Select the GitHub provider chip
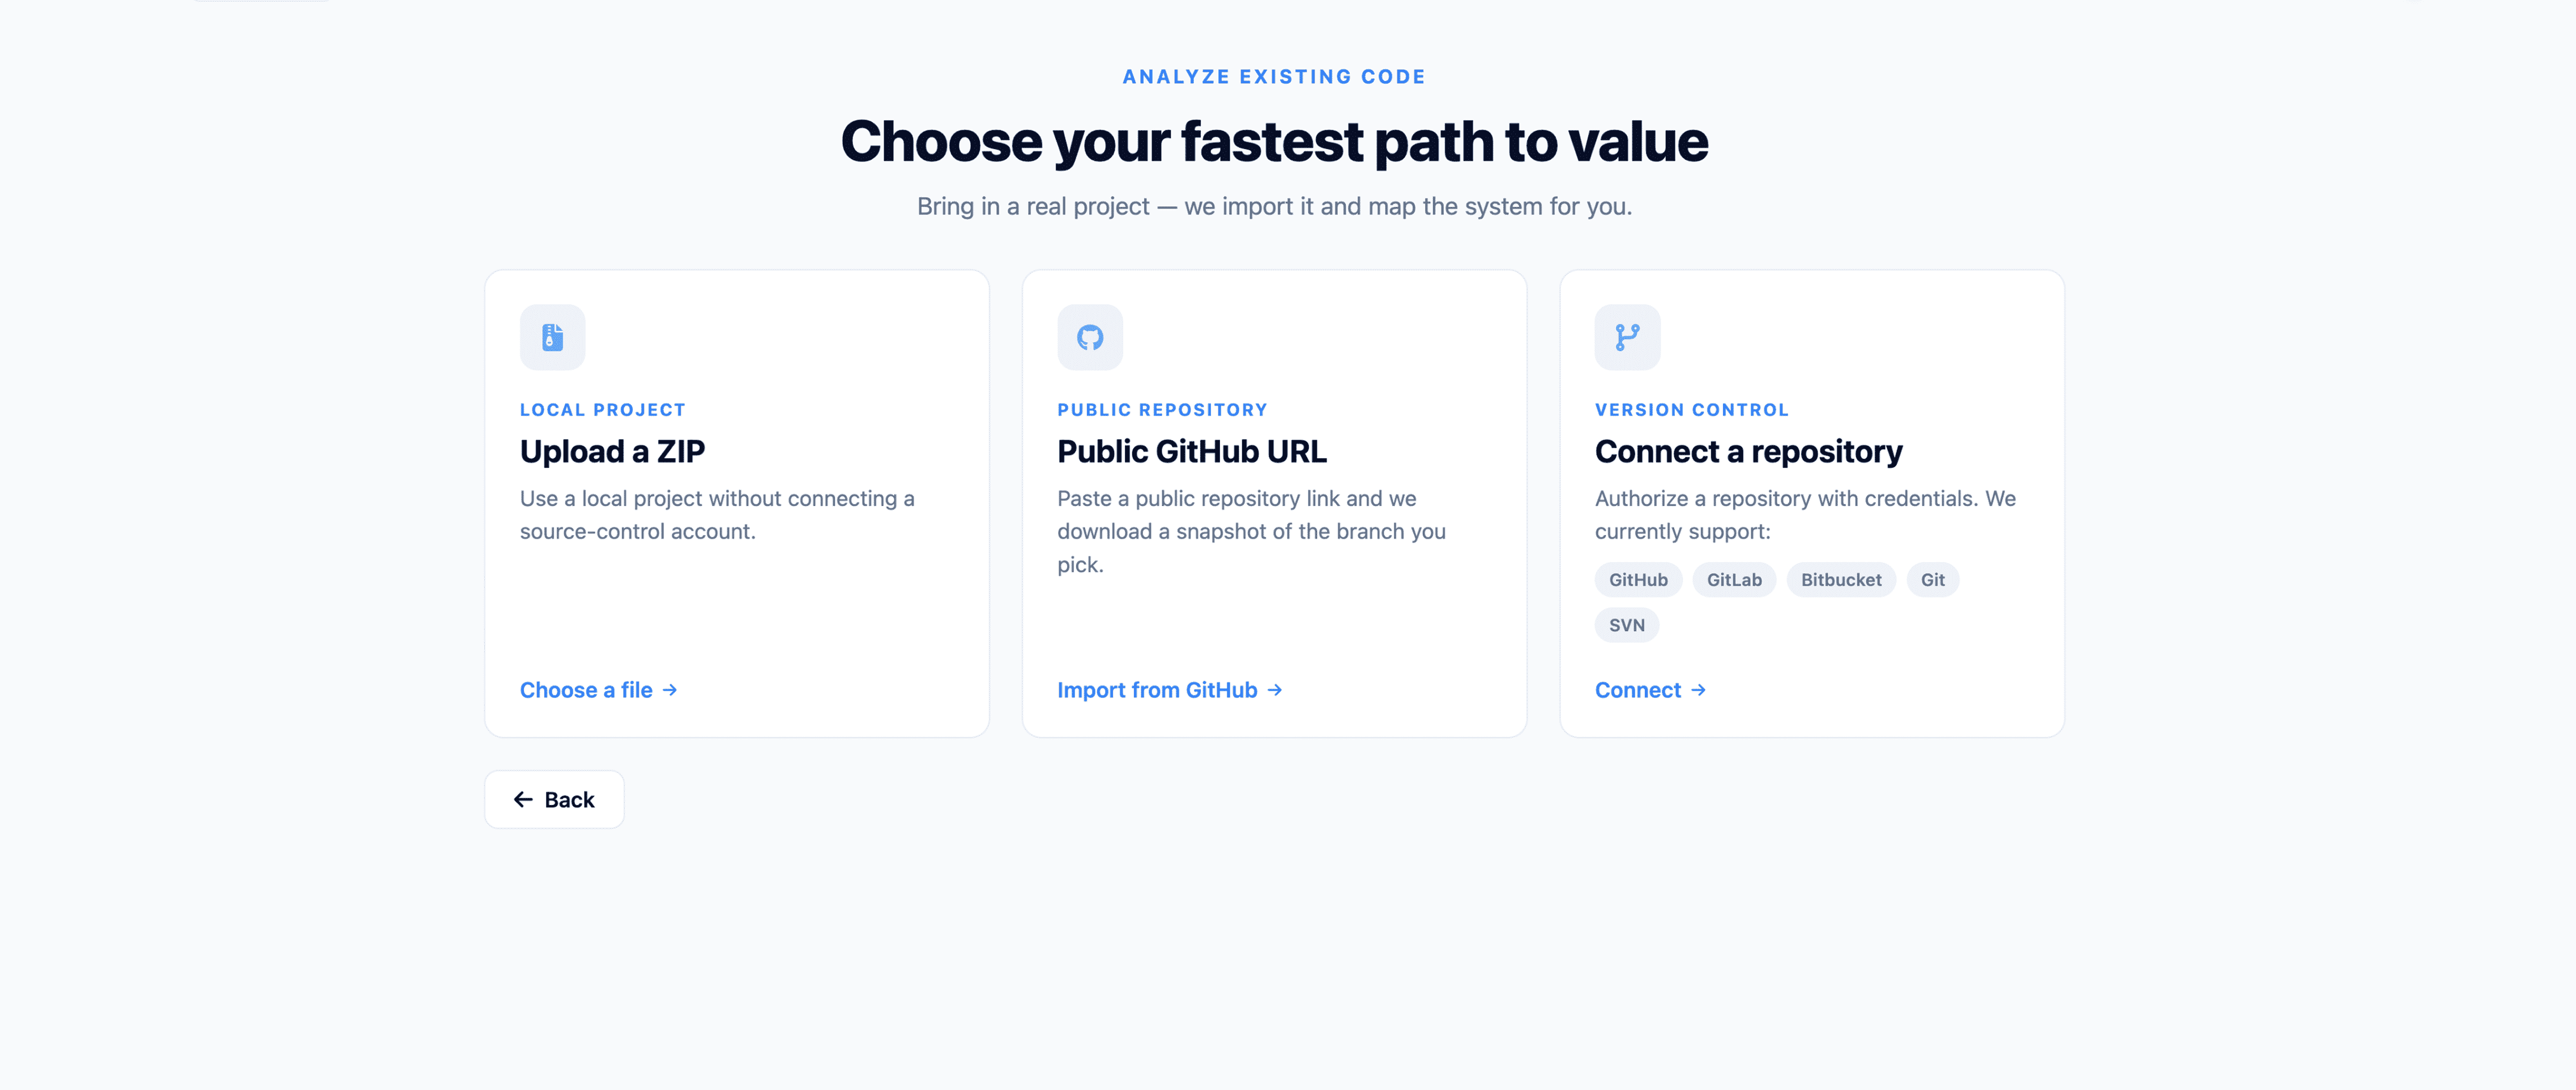2576x1090 pixels. tap(1638, 580)
